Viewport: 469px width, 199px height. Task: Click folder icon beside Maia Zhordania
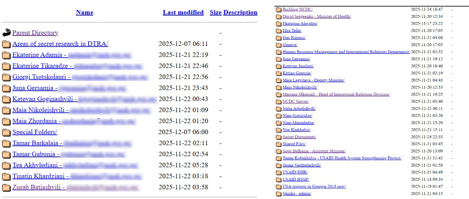tap(6, 122)
